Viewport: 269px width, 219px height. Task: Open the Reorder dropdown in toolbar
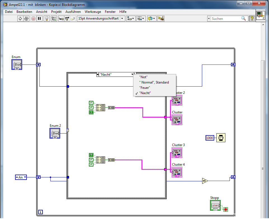(152, 18)
